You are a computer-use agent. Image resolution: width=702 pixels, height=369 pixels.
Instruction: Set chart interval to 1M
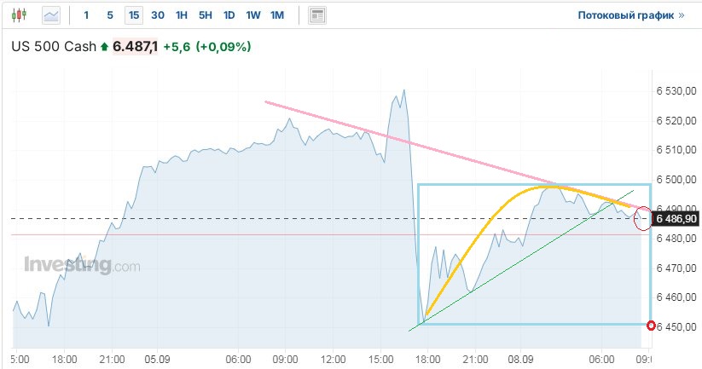pos(277,15)
